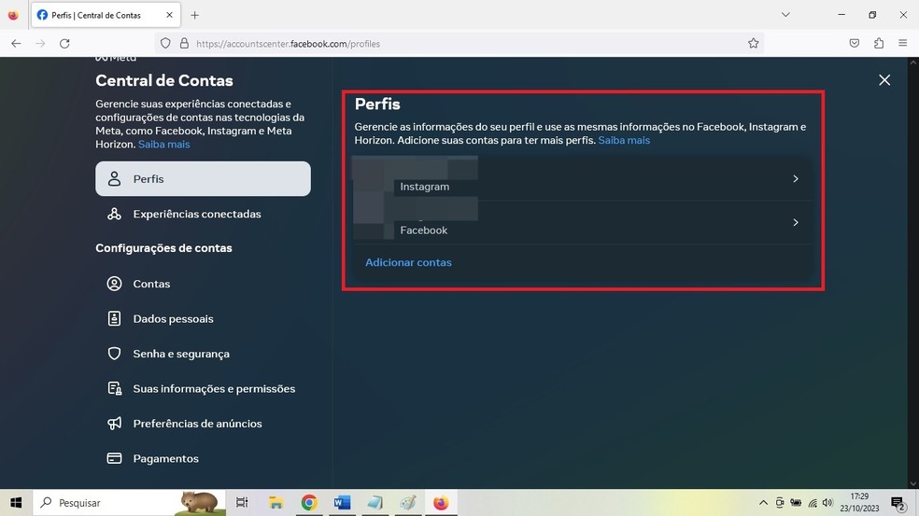The image size is (919, 516).
Task: Show hidden system tray icons
Action: click(x=763, y=503)
